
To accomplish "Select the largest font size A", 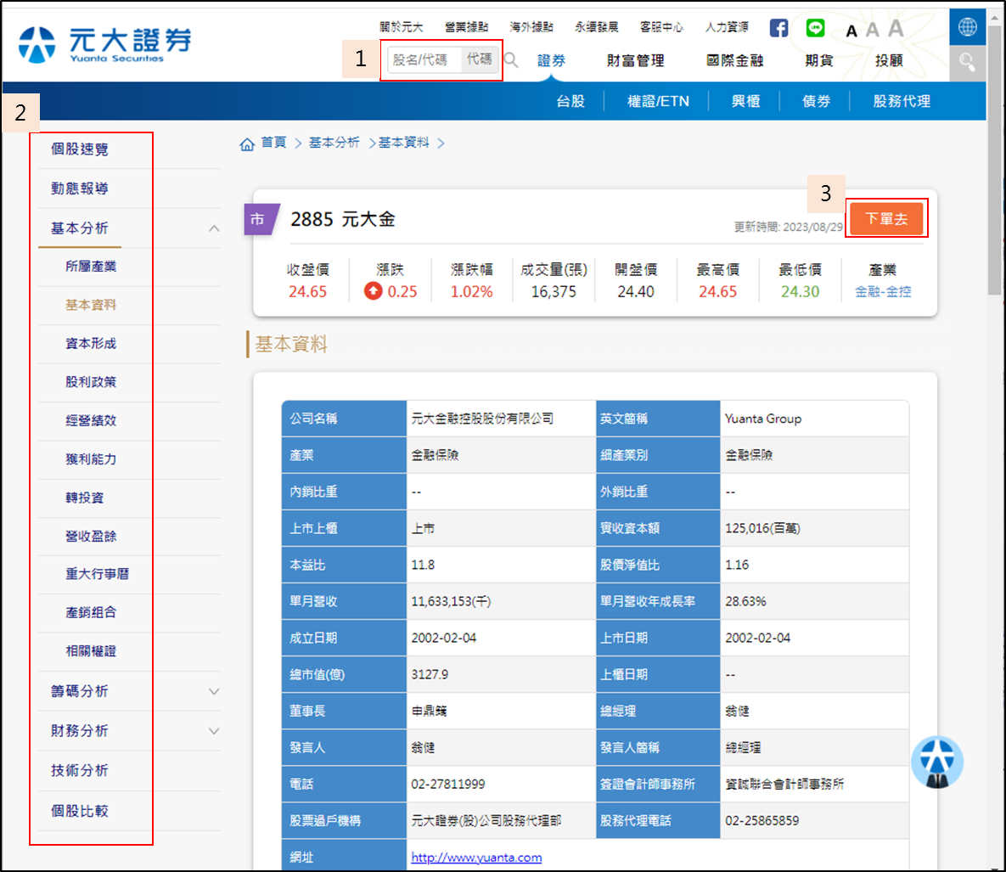I will coord(896,28).
